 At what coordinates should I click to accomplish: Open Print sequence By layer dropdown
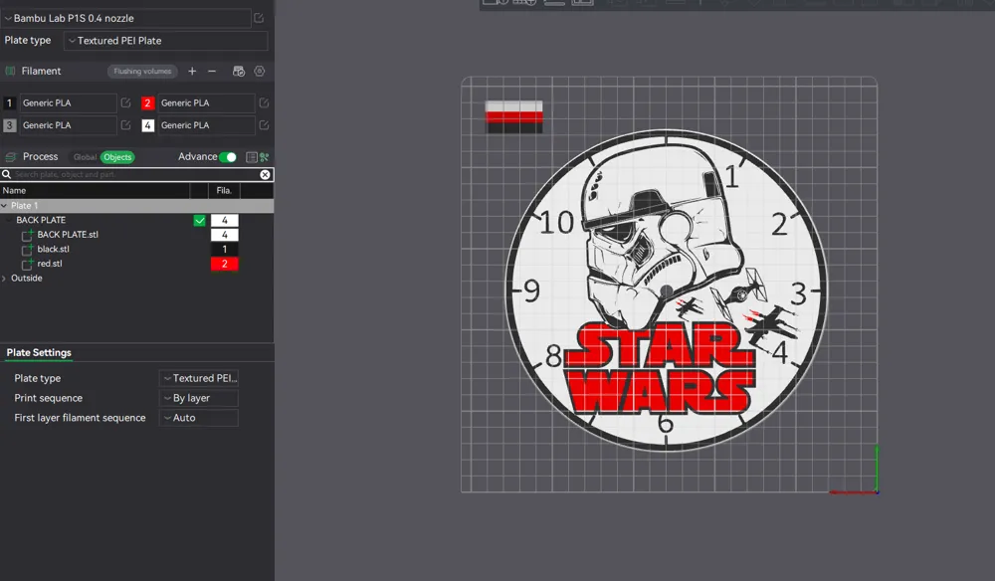click(x=199, y=398)
